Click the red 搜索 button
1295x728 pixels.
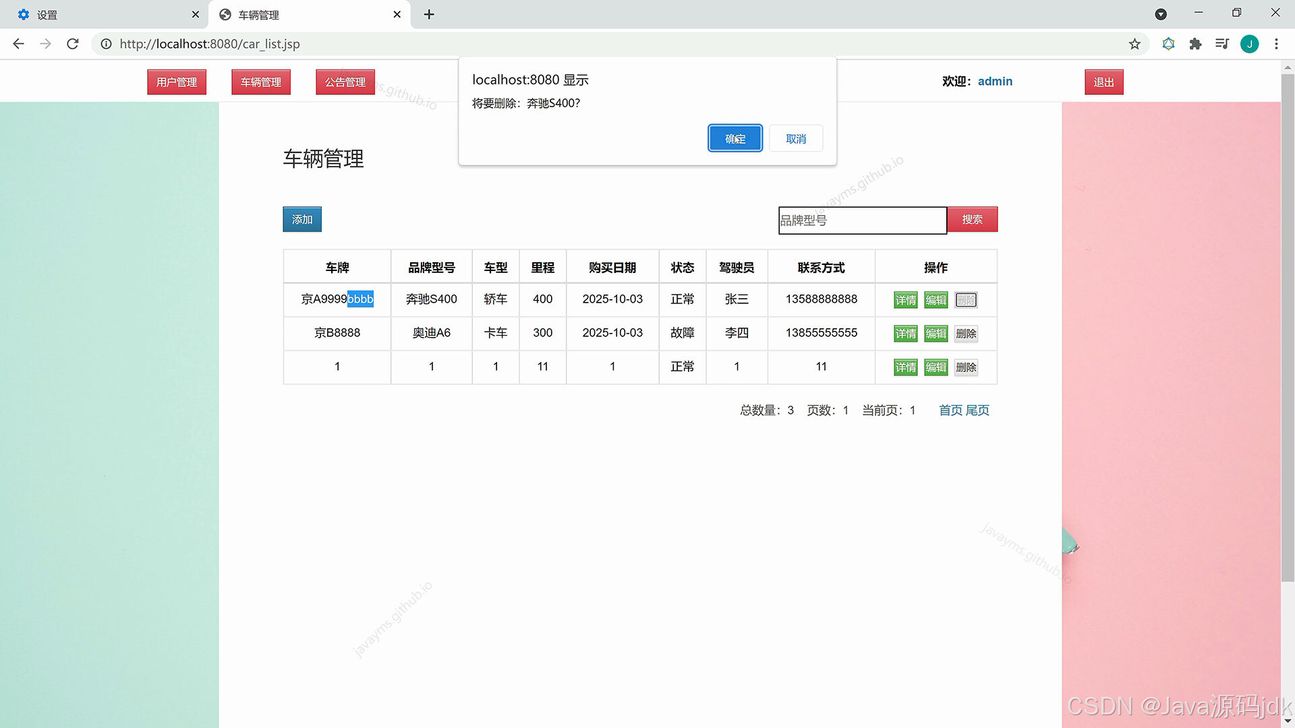pos(972,219)
